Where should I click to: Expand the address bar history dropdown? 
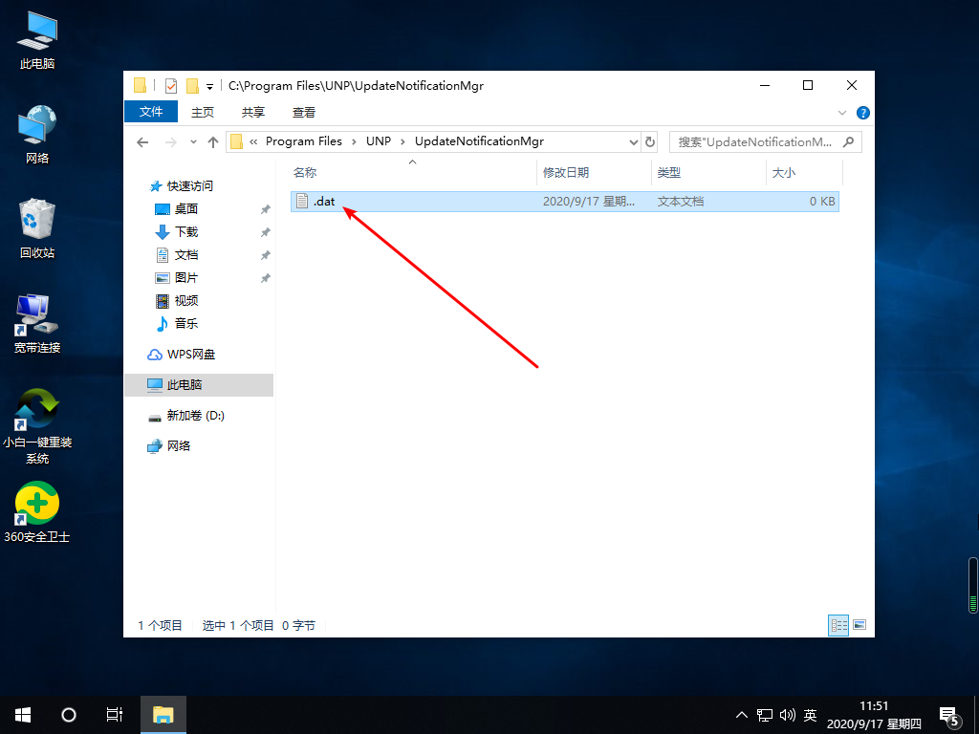coord(633,142)
